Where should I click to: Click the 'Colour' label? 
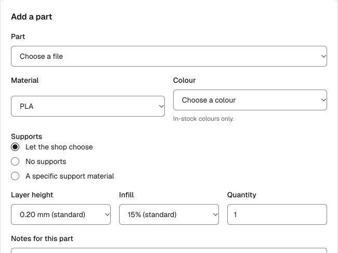click(x=184, y=80)
